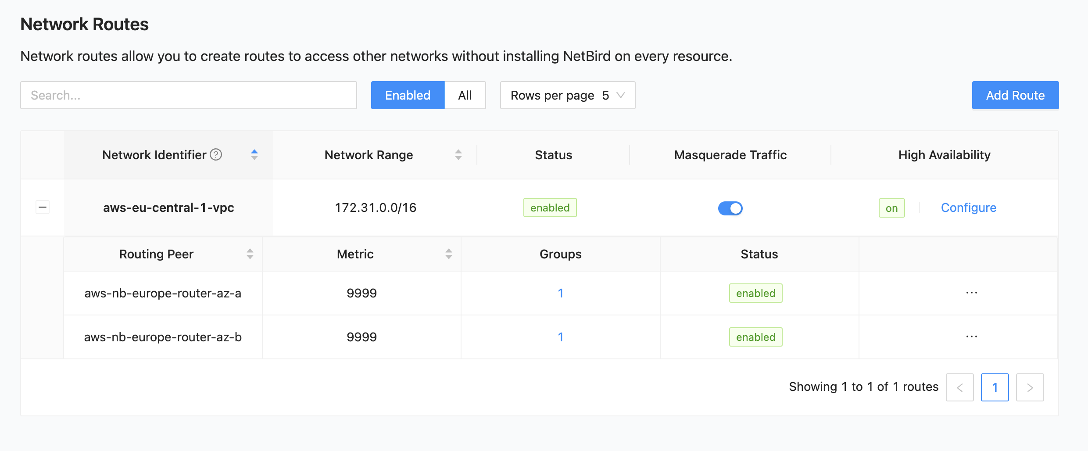Click the Add Route button
The width and height of the screenshot is (1088, 451).
pos(1015,95)
